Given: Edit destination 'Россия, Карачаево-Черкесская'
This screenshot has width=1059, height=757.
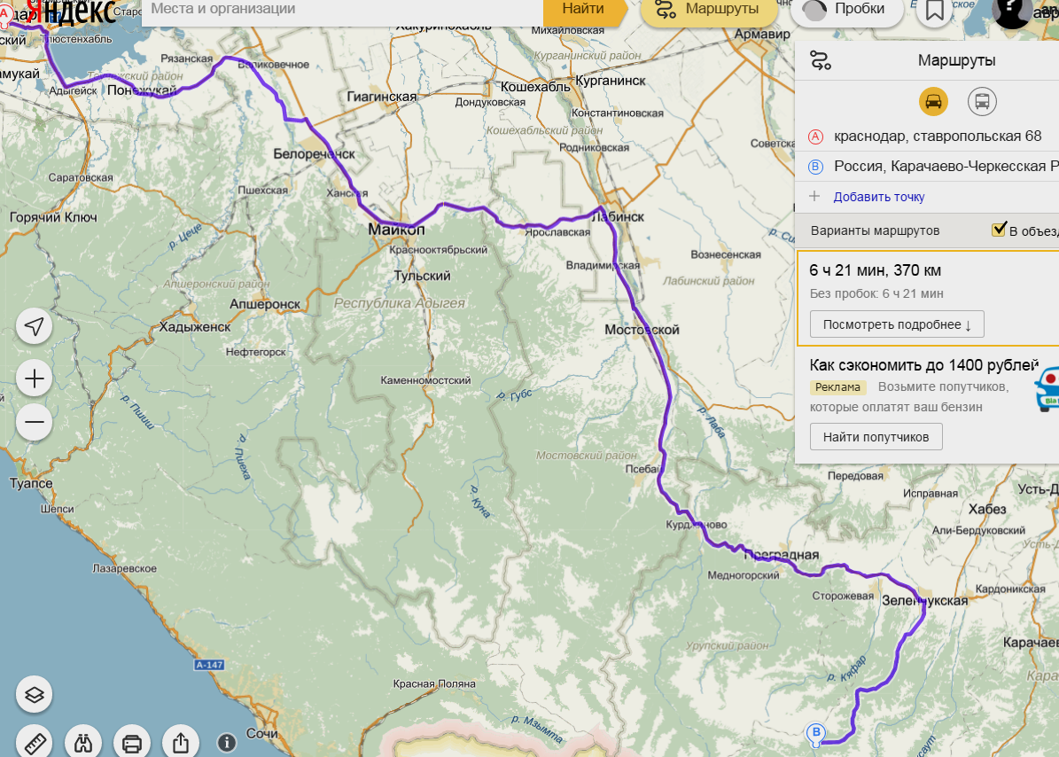Looking at the screenshot, I should [x=946, y=166].
